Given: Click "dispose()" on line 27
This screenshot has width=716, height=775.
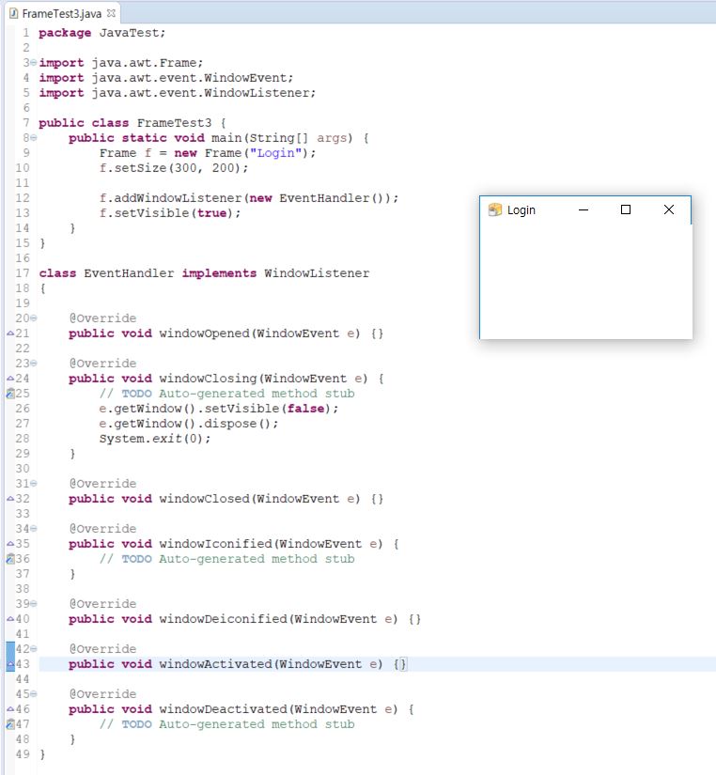Looking at the screenshot, I should click(238, 424).
